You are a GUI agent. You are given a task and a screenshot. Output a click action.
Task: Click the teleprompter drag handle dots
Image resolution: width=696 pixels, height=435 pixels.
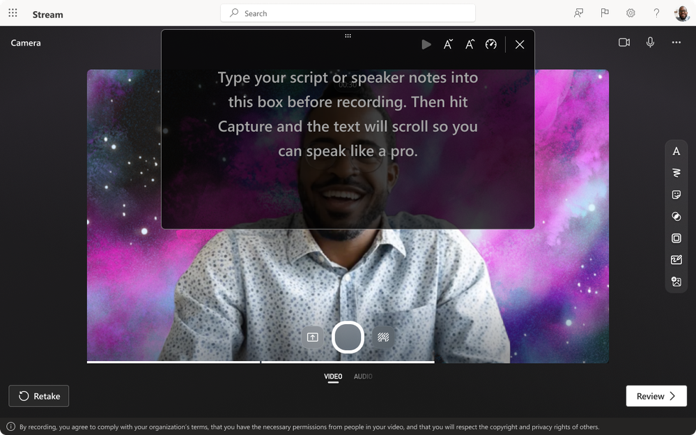[x=348, y=36]
